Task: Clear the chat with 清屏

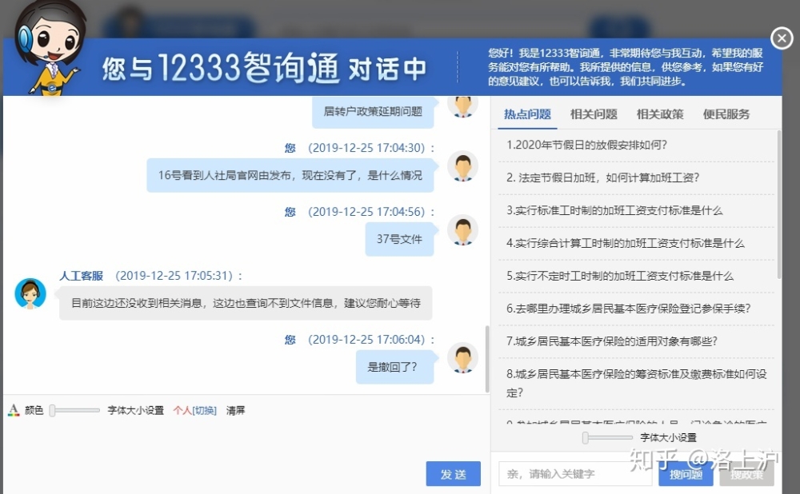Action: [x=236, y=410]
